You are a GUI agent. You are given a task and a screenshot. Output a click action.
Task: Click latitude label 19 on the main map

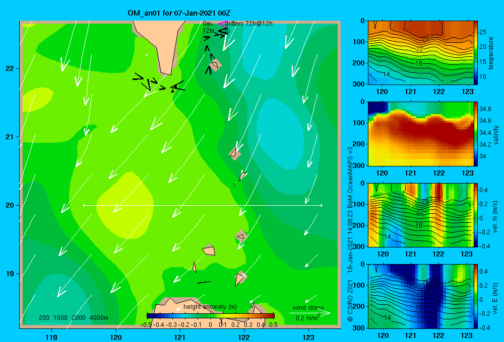[10, 274]
